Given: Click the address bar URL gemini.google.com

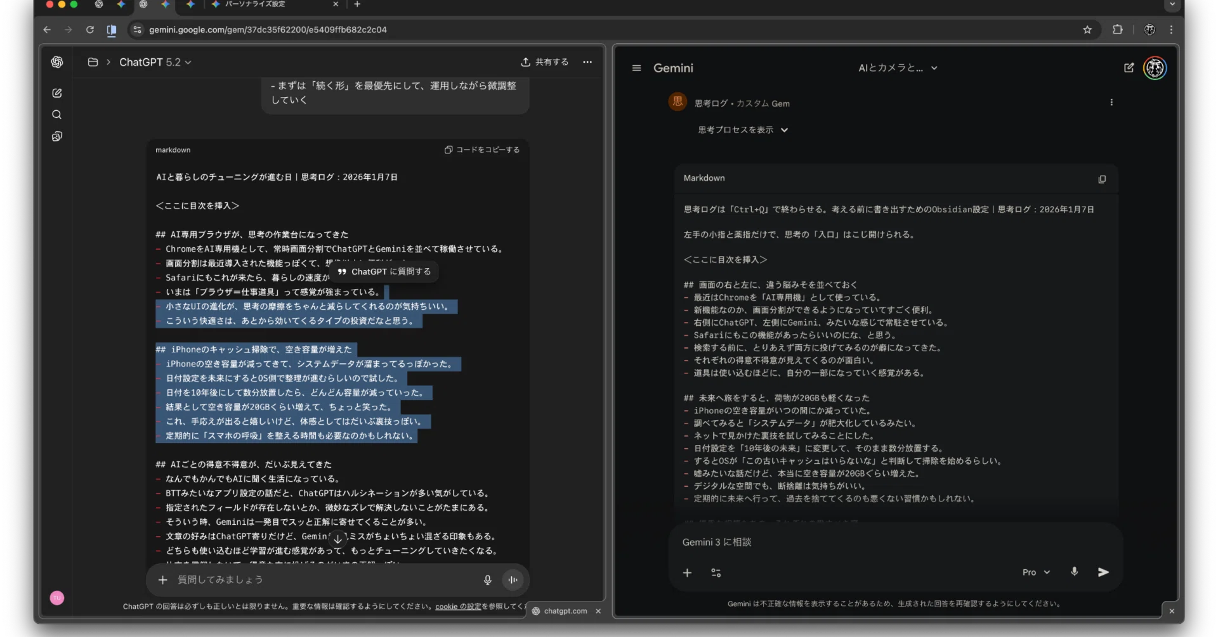Looking at the screenshot, I should pyautogui.click(x=268, y=30).
